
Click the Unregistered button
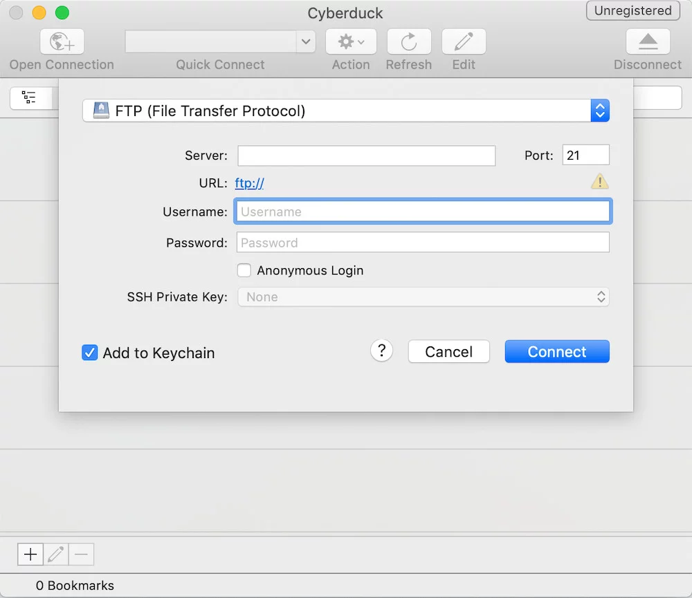pos(633,10)
